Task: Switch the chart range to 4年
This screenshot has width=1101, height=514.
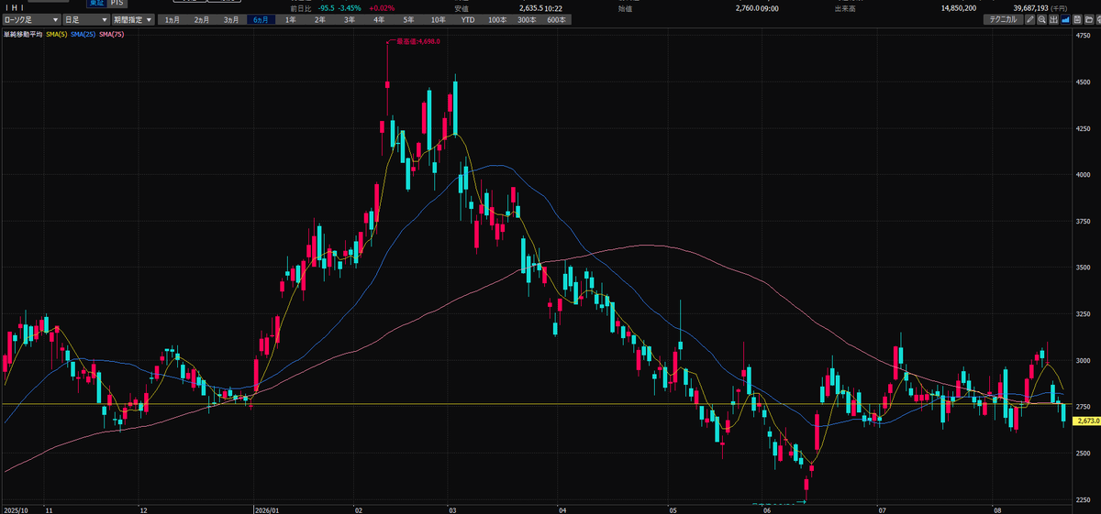Action: 379,19
